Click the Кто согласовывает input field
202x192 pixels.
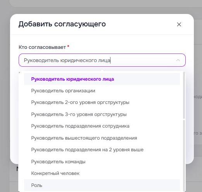tap(102, 60)
